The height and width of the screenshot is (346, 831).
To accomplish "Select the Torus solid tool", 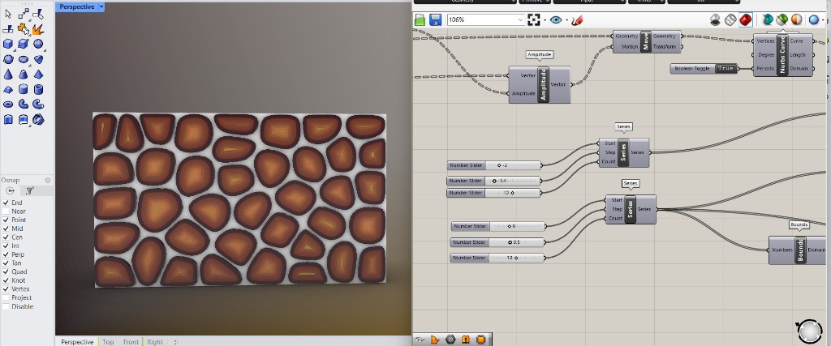I will click(x=8, y=105).
